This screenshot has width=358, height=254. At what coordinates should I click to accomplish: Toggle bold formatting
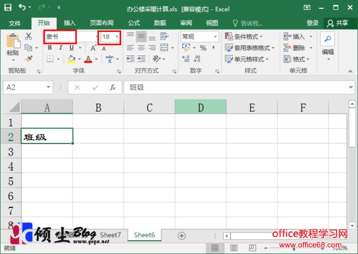[50, 48]
